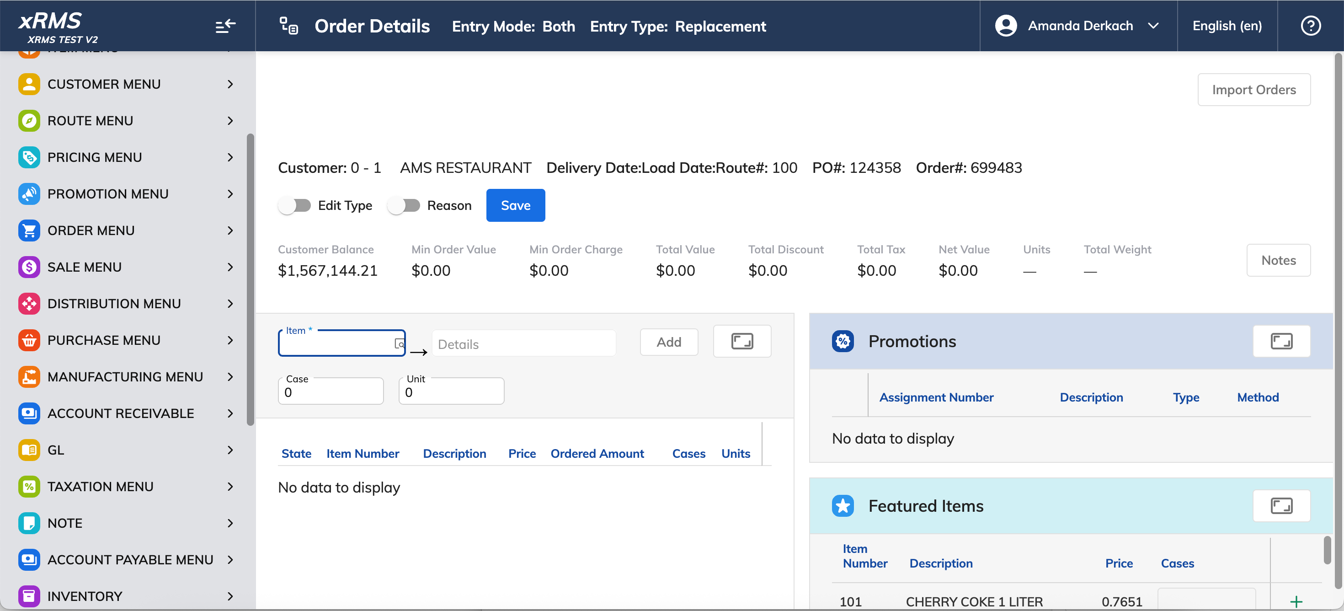Expand PROMOTION MENU chevron
This screenshot has height=611, width=1344.
(x=230, y=193)
